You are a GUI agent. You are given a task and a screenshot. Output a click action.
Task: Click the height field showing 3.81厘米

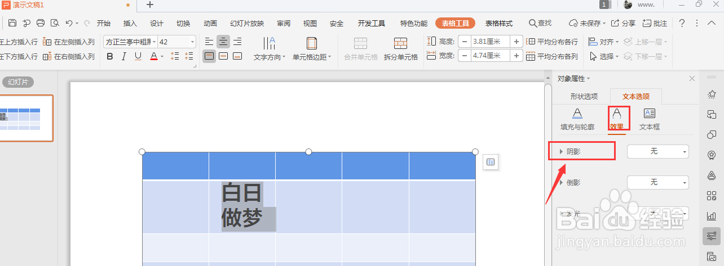tap(490, 42)
